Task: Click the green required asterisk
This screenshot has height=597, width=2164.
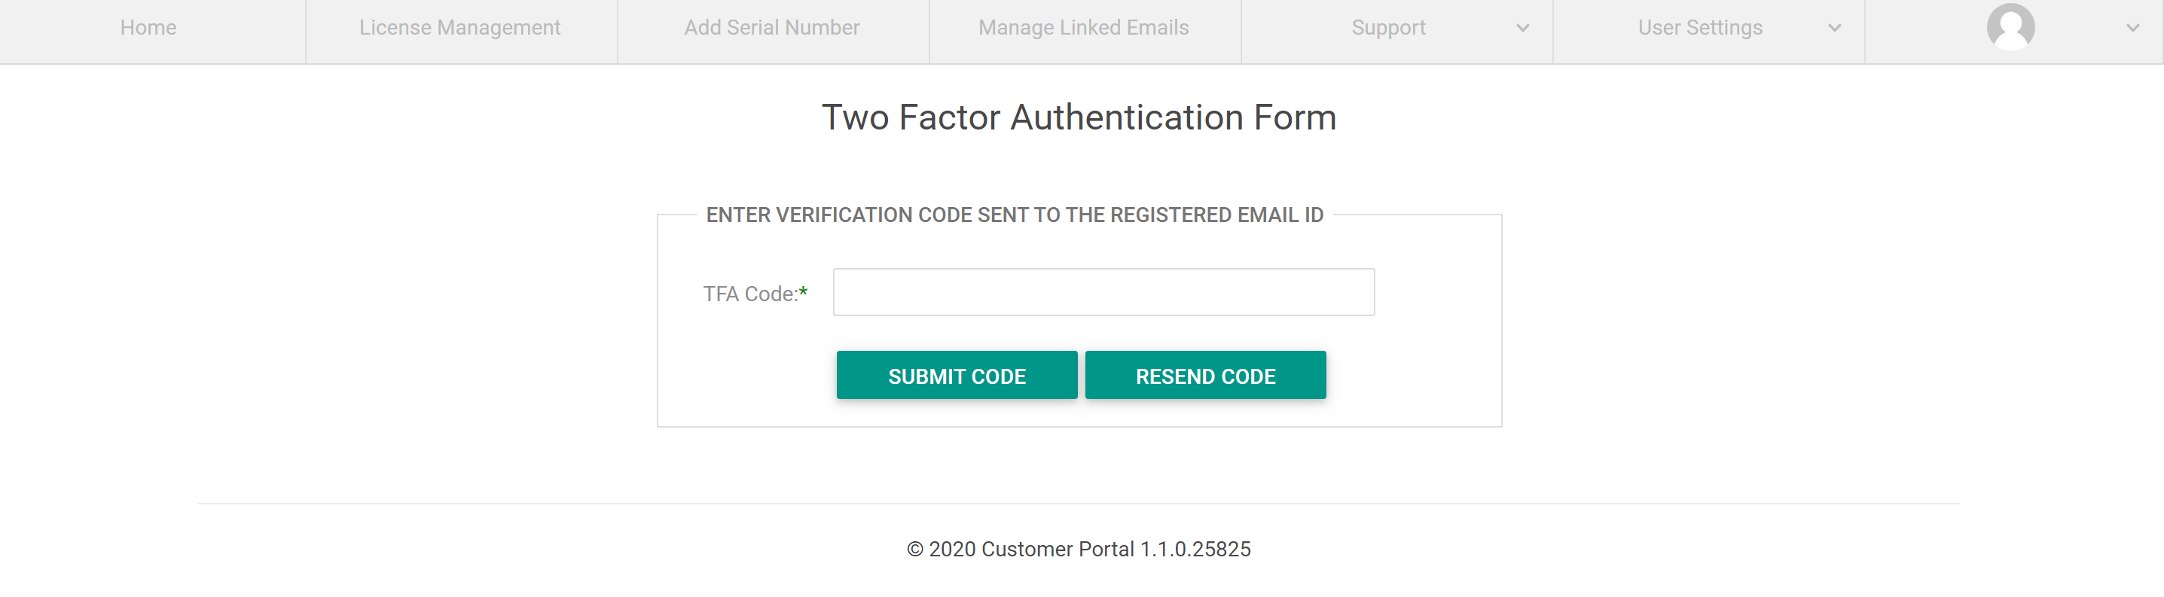Action: pyautogui.click(x=803, y=291)
